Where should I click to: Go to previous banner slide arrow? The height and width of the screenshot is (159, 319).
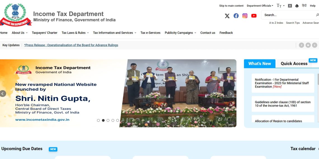coord(3,93)
